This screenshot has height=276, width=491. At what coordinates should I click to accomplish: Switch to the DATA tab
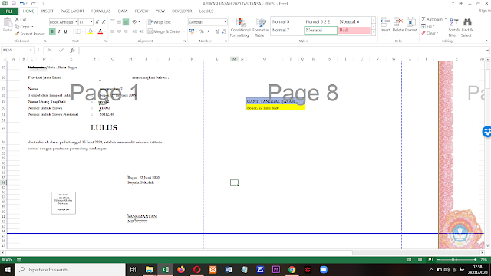point(123,11)
